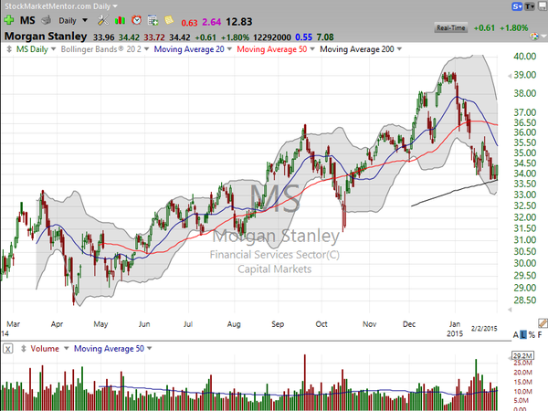Select the % percent scale option
Image resolution: width=548 pixels, height=411 pixels.
532,335
